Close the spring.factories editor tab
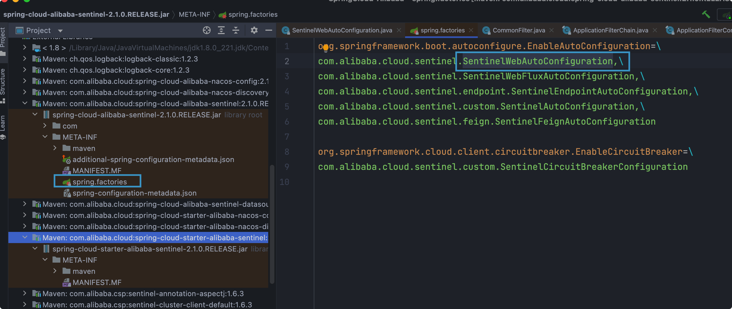Viewport: 732px width, 309px height. pyautogui.click(x=471, y=30)
